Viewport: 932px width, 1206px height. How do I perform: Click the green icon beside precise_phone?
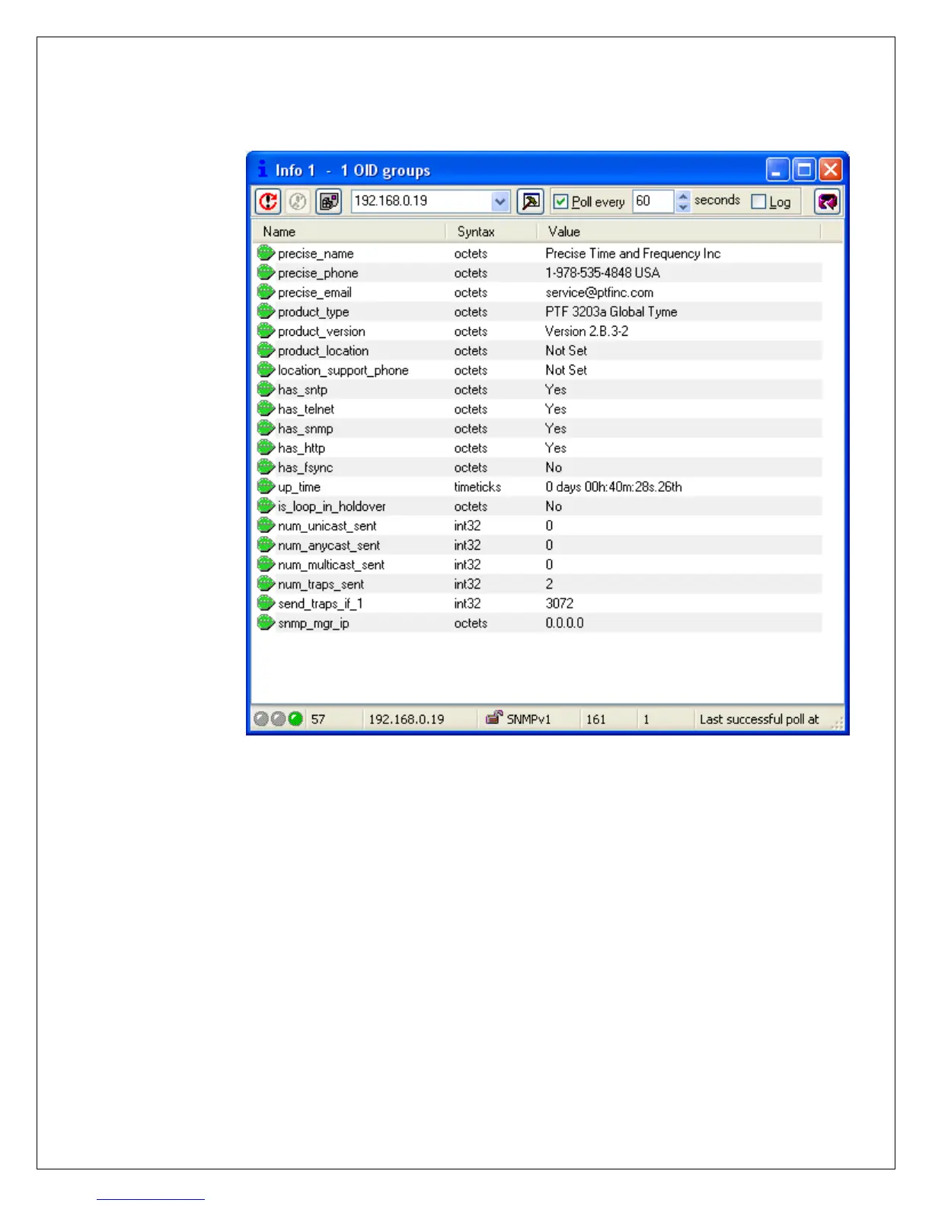[266, 273]
